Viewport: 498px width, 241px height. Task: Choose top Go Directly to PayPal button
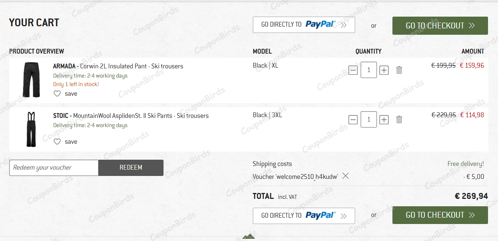tap(304, 25)
